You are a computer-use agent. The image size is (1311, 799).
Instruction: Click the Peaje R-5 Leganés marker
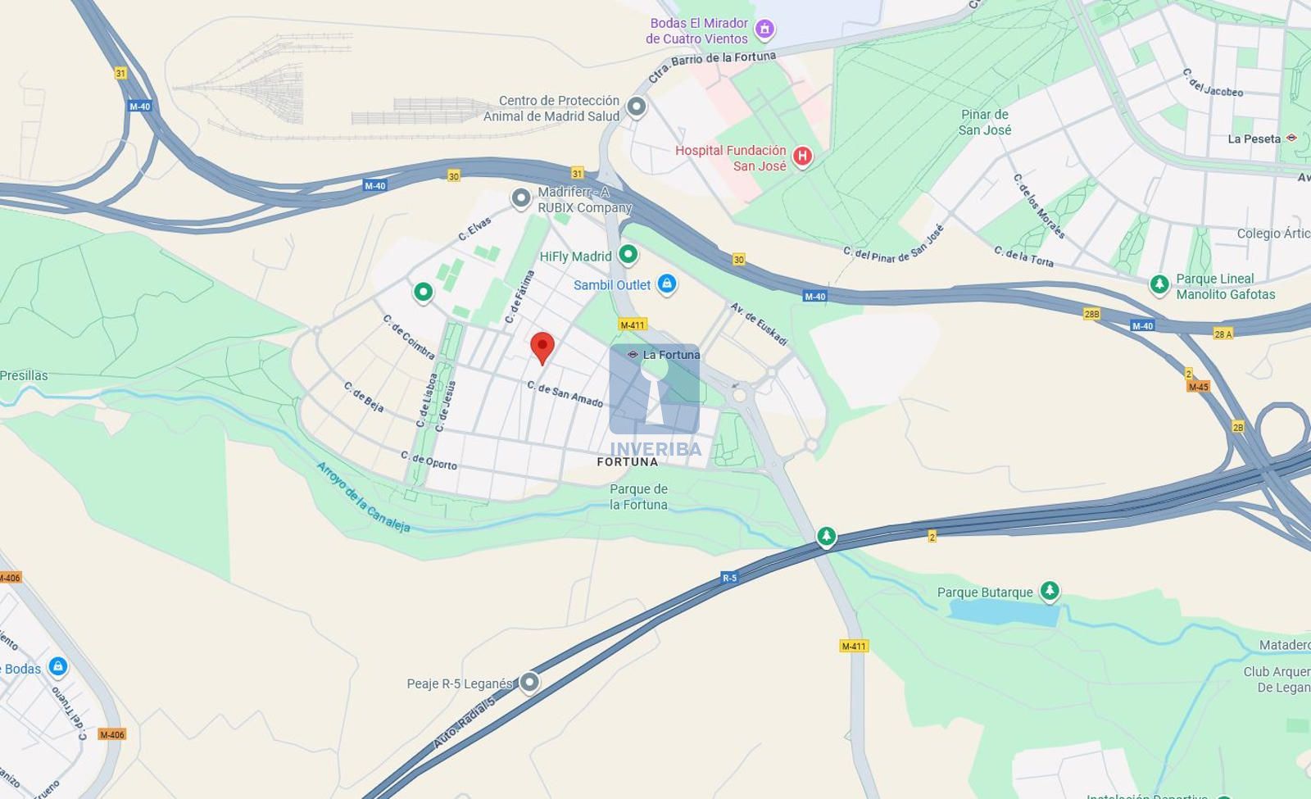[x=529, y=682]
